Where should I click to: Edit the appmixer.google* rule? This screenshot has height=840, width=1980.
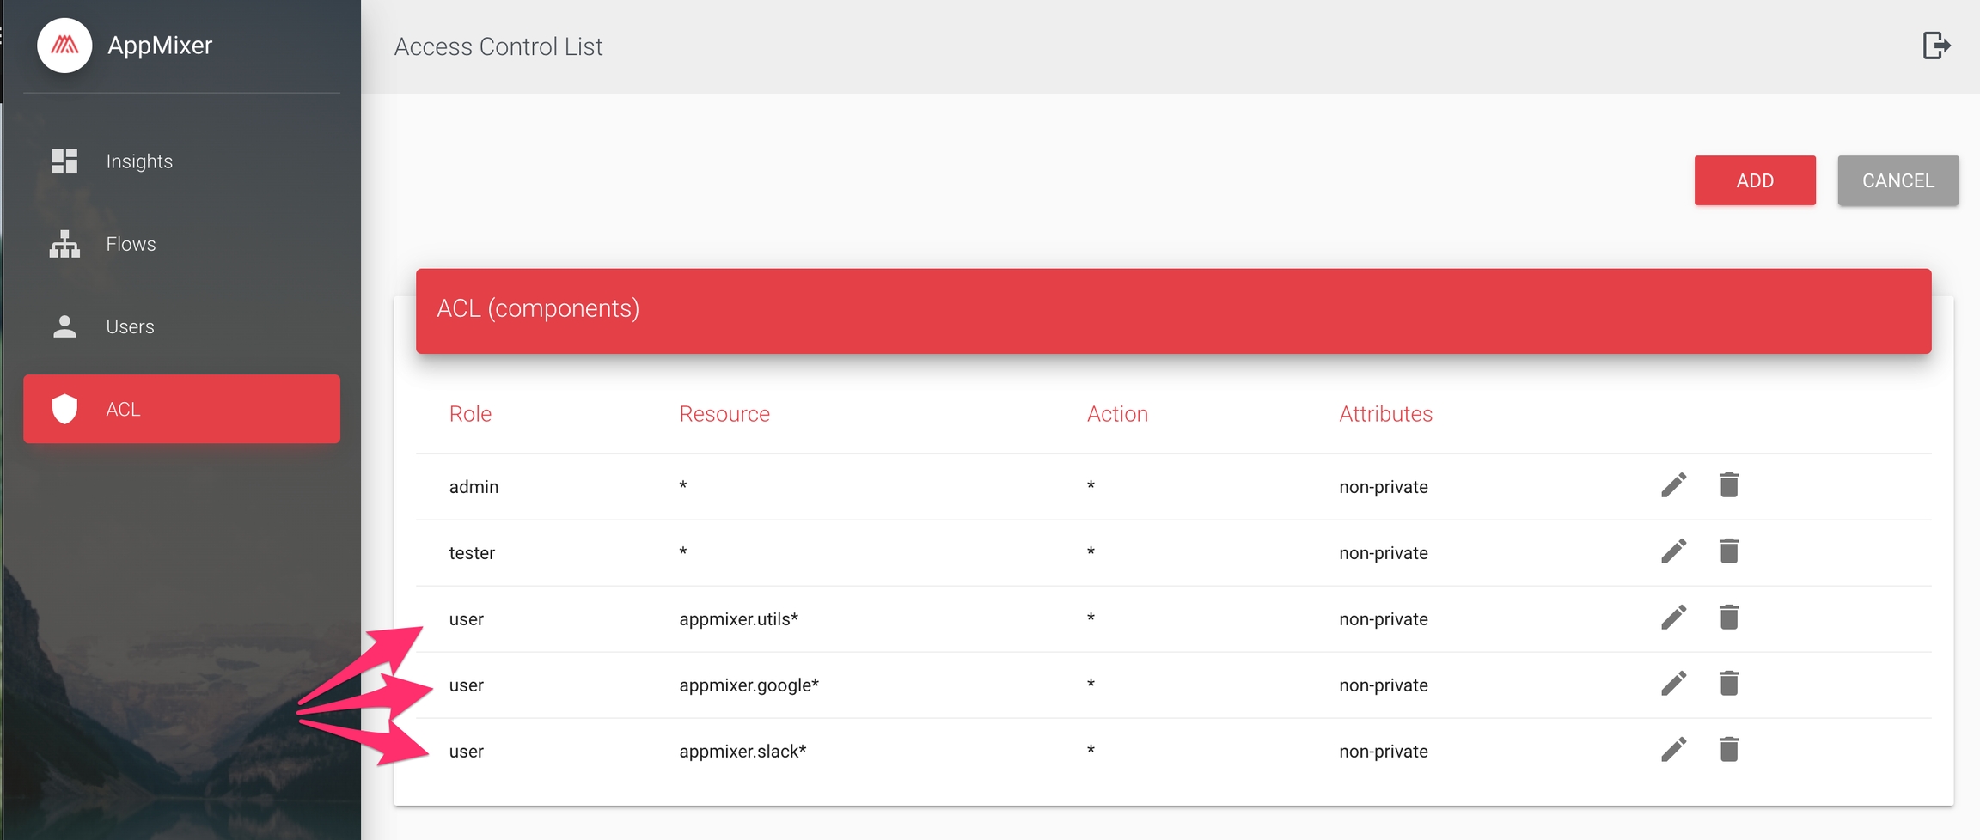(x=1673, y=684)
